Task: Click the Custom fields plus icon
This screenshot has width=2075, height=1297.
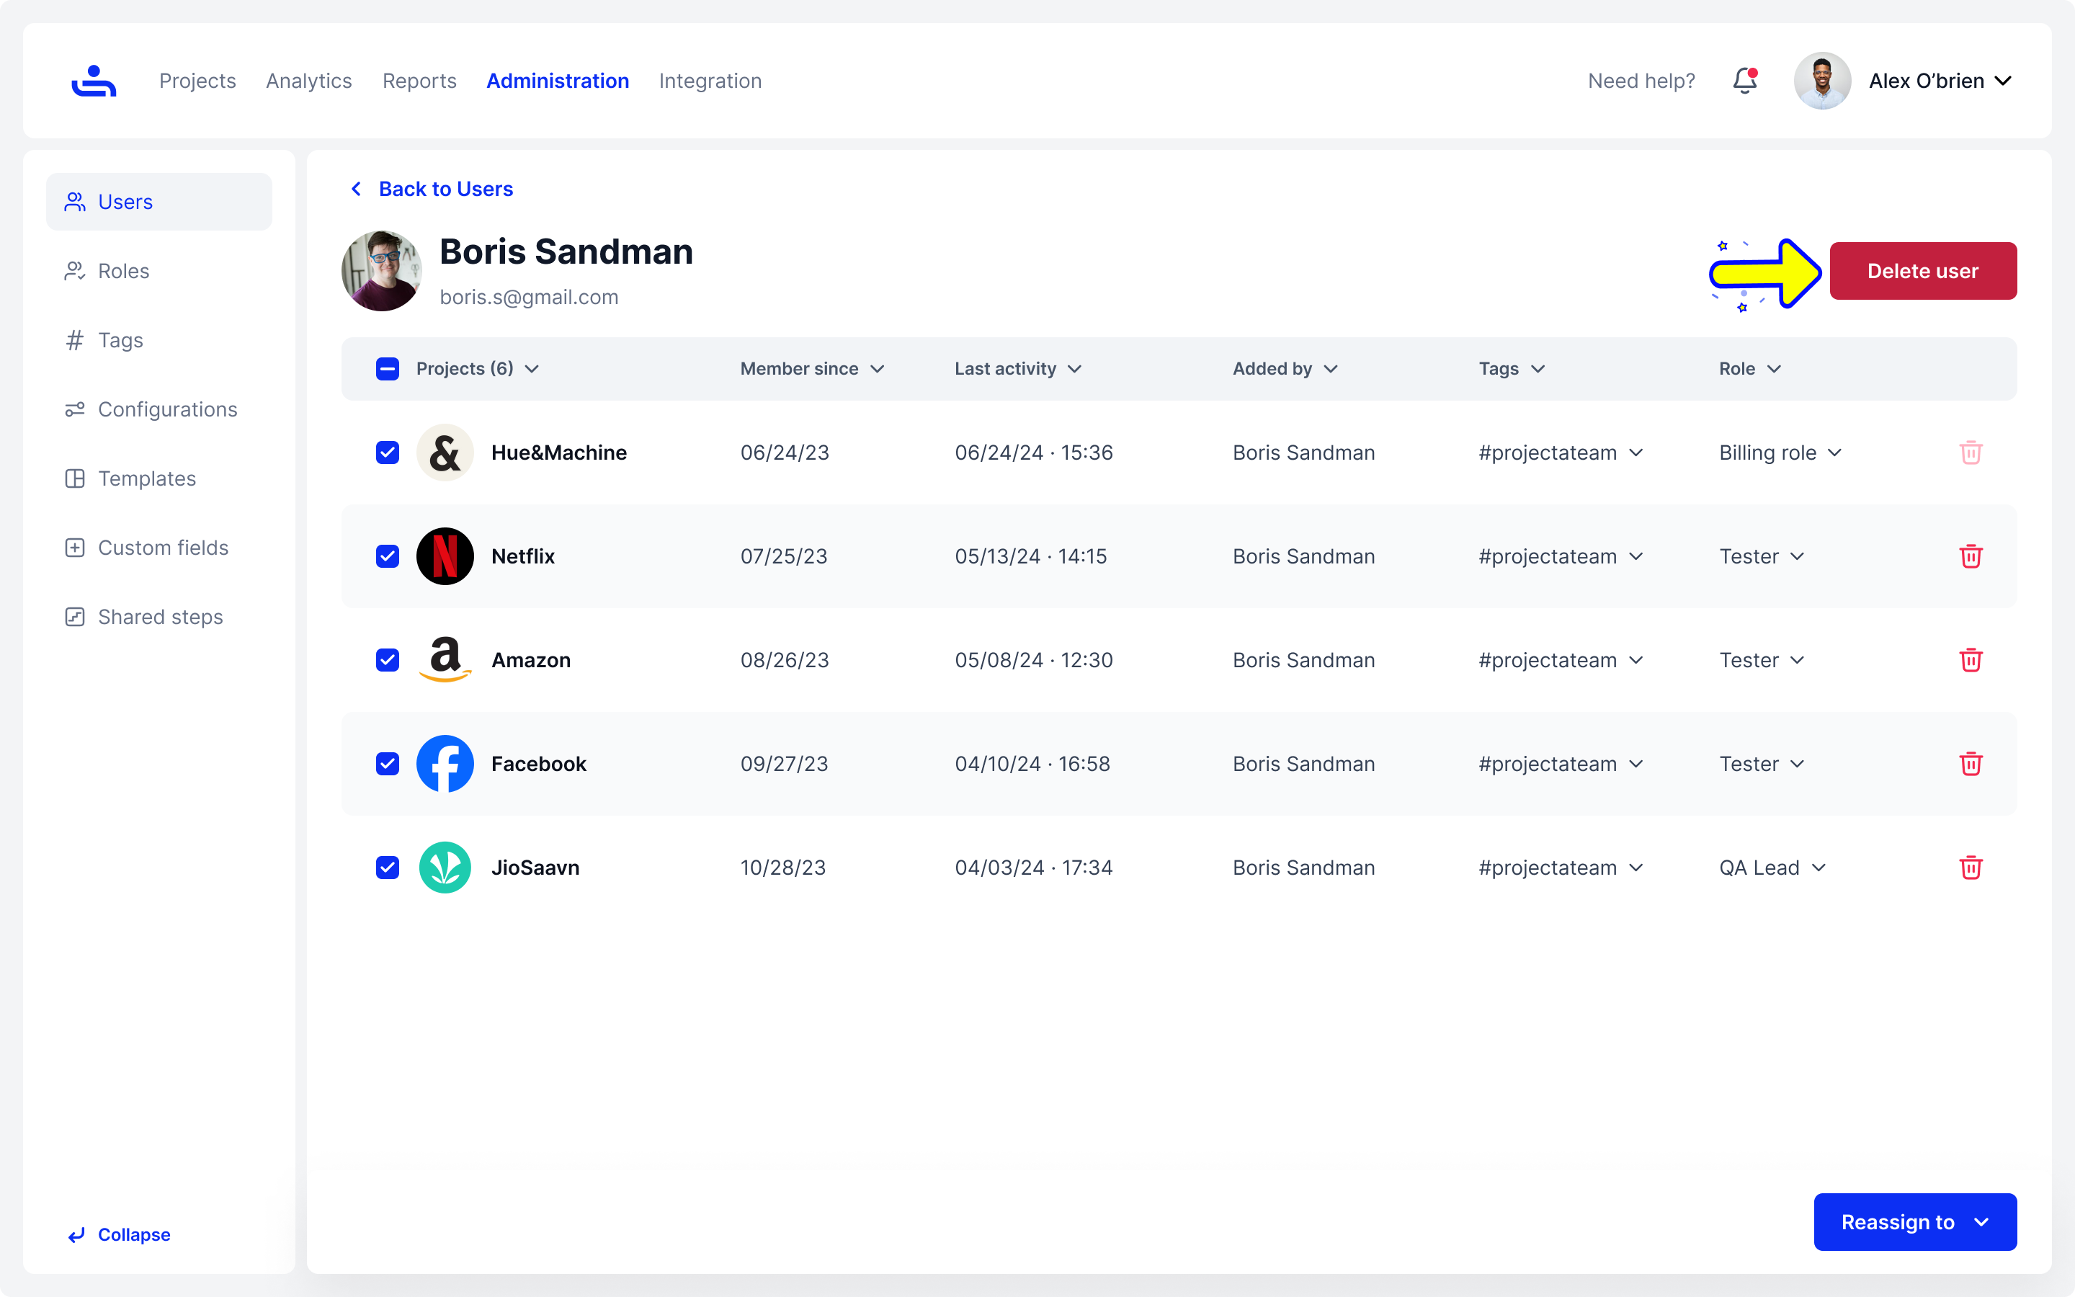Action: click(75, 548)
